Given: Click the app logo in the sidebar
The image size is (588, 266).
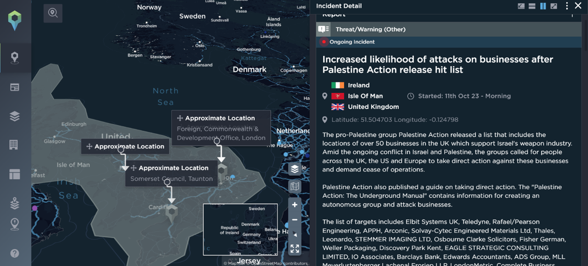Looking at the screenshot, I should (15, 21).
